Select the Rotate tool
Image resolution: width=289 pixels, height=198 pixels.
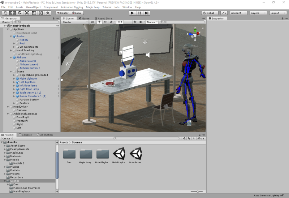tap(20, 13)
